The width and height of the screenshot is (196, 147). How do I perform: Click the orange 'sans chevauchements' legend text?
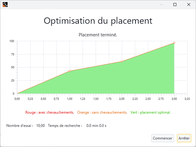102,112
